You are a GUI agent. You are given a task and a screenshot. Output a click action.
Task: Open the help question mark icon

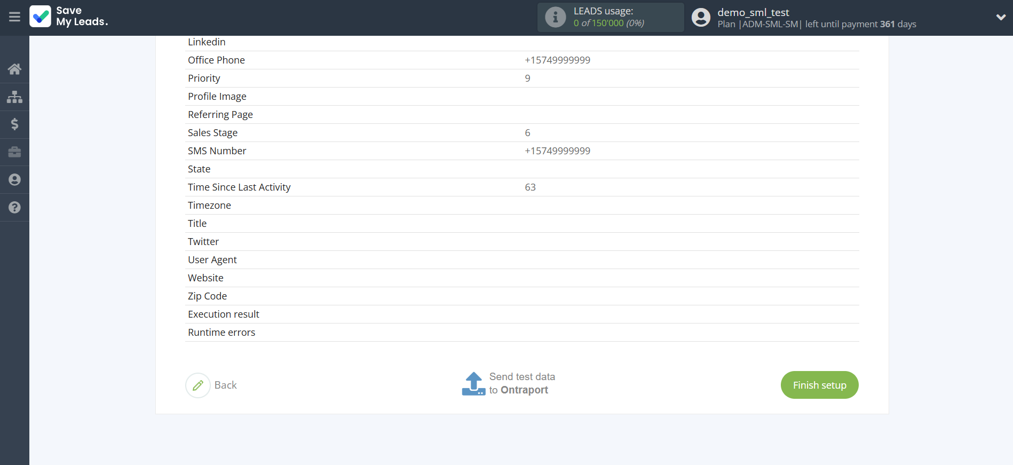coord(14,208)
